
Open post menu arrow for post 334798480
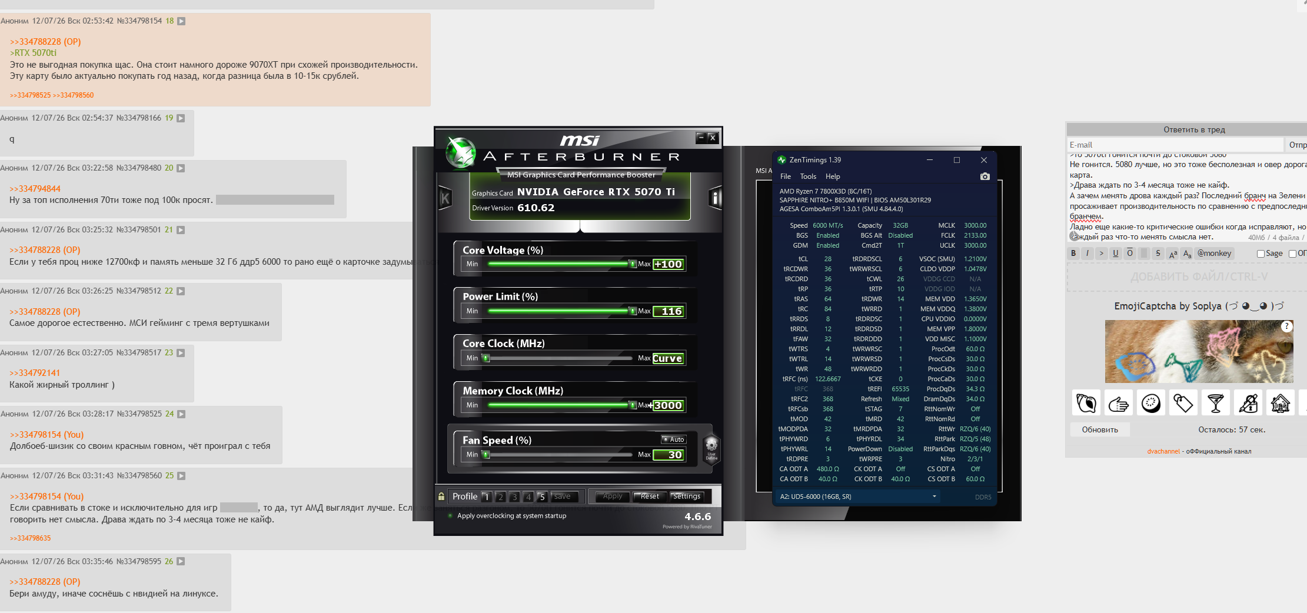181,168
